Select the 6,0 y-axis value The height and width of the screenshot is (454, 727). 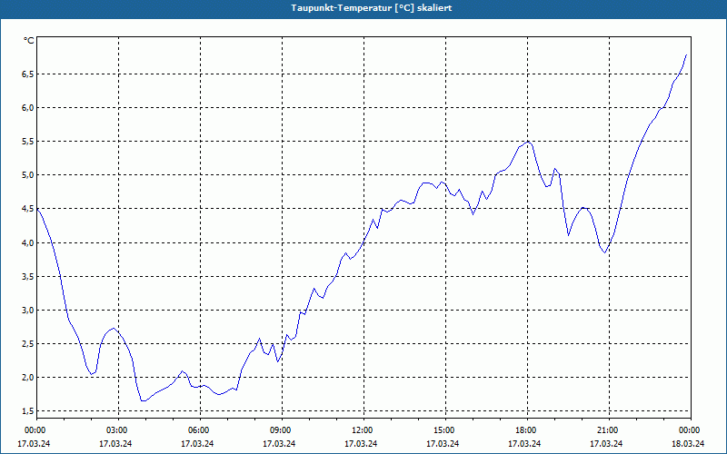coord(28,107)
